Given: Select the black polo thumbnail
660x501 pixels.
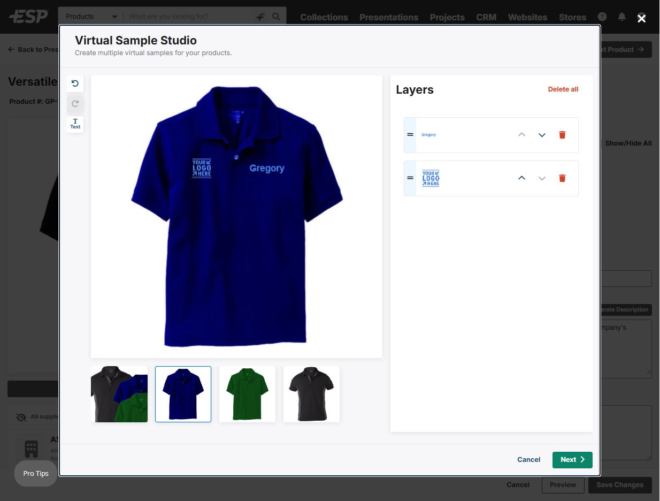Looking at the screenshot, I should (311, 394).
